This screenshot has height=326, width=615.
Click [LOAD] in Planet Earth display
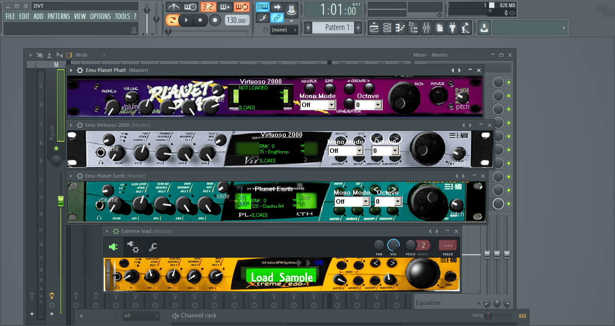coord(259,215)
